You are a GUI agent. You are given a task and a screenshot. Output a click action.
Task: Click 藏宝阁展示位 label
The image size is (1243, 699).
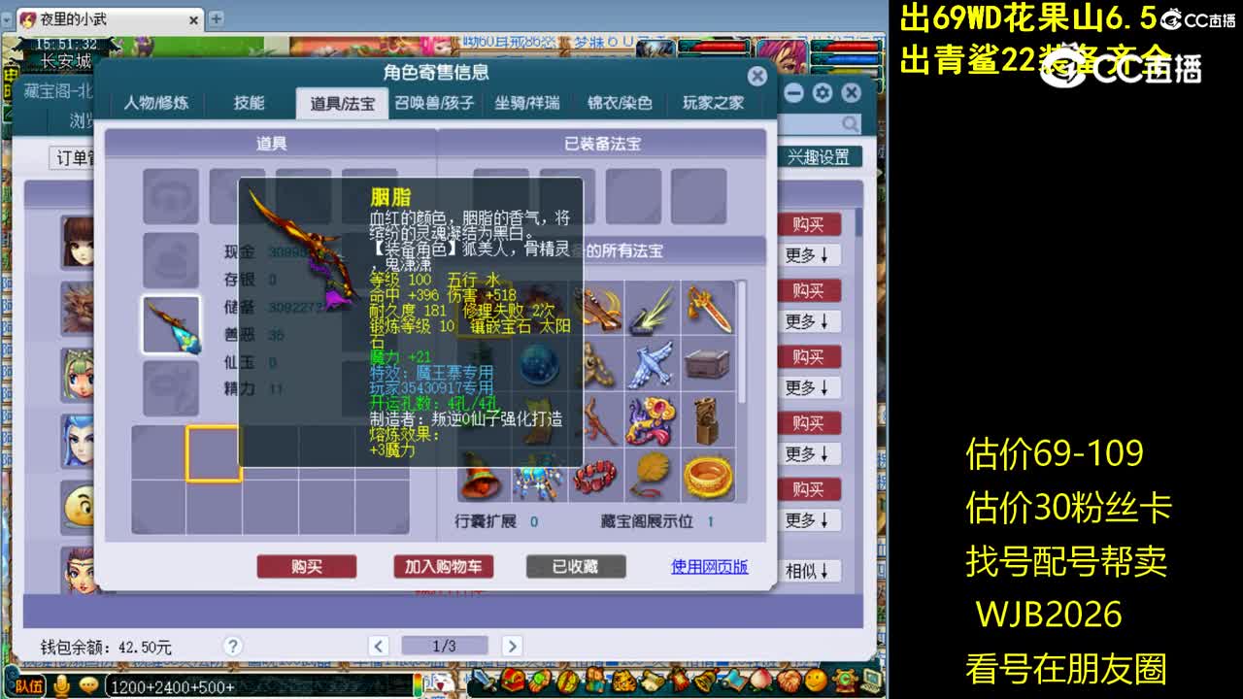[647, 521]
